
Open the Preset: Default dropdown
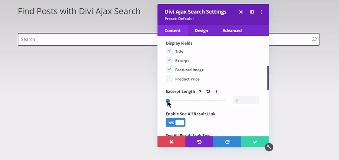(x=179, y=19)
